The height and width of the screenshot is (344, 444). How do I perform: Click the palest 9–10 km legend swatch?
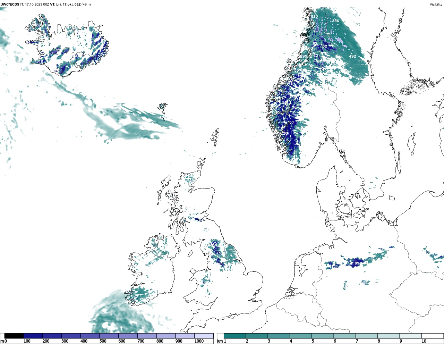click(x=411, y=336)
